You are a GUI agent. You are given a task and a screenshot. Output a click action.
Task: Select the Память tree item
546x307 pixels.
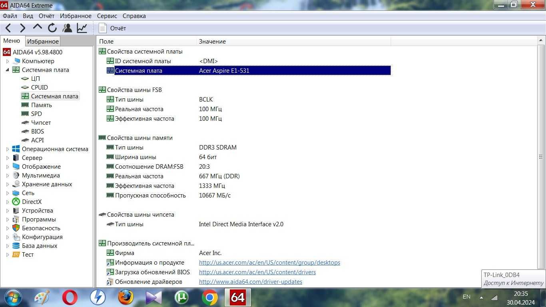(x=41, y=105)
